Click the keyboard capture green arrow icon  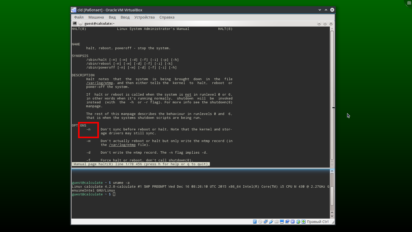click(x=303, y=222)
